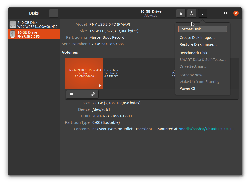Select the 240 GB SSD disk icon
Viewport: 251px width, 185px height.
coord(13,24)
